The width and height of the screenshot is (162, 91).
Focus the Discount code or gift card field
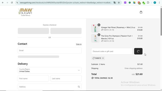(112, 51)
